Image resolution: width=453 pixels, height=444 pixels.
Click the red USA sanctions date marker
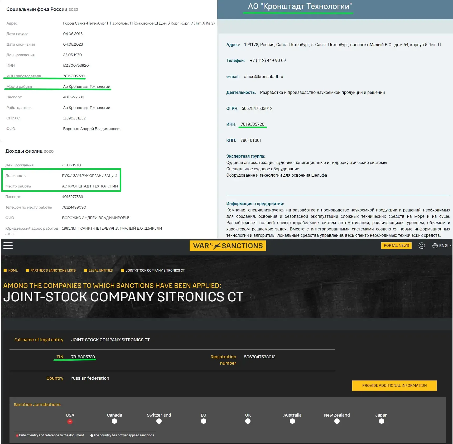[x=70, y=421]
